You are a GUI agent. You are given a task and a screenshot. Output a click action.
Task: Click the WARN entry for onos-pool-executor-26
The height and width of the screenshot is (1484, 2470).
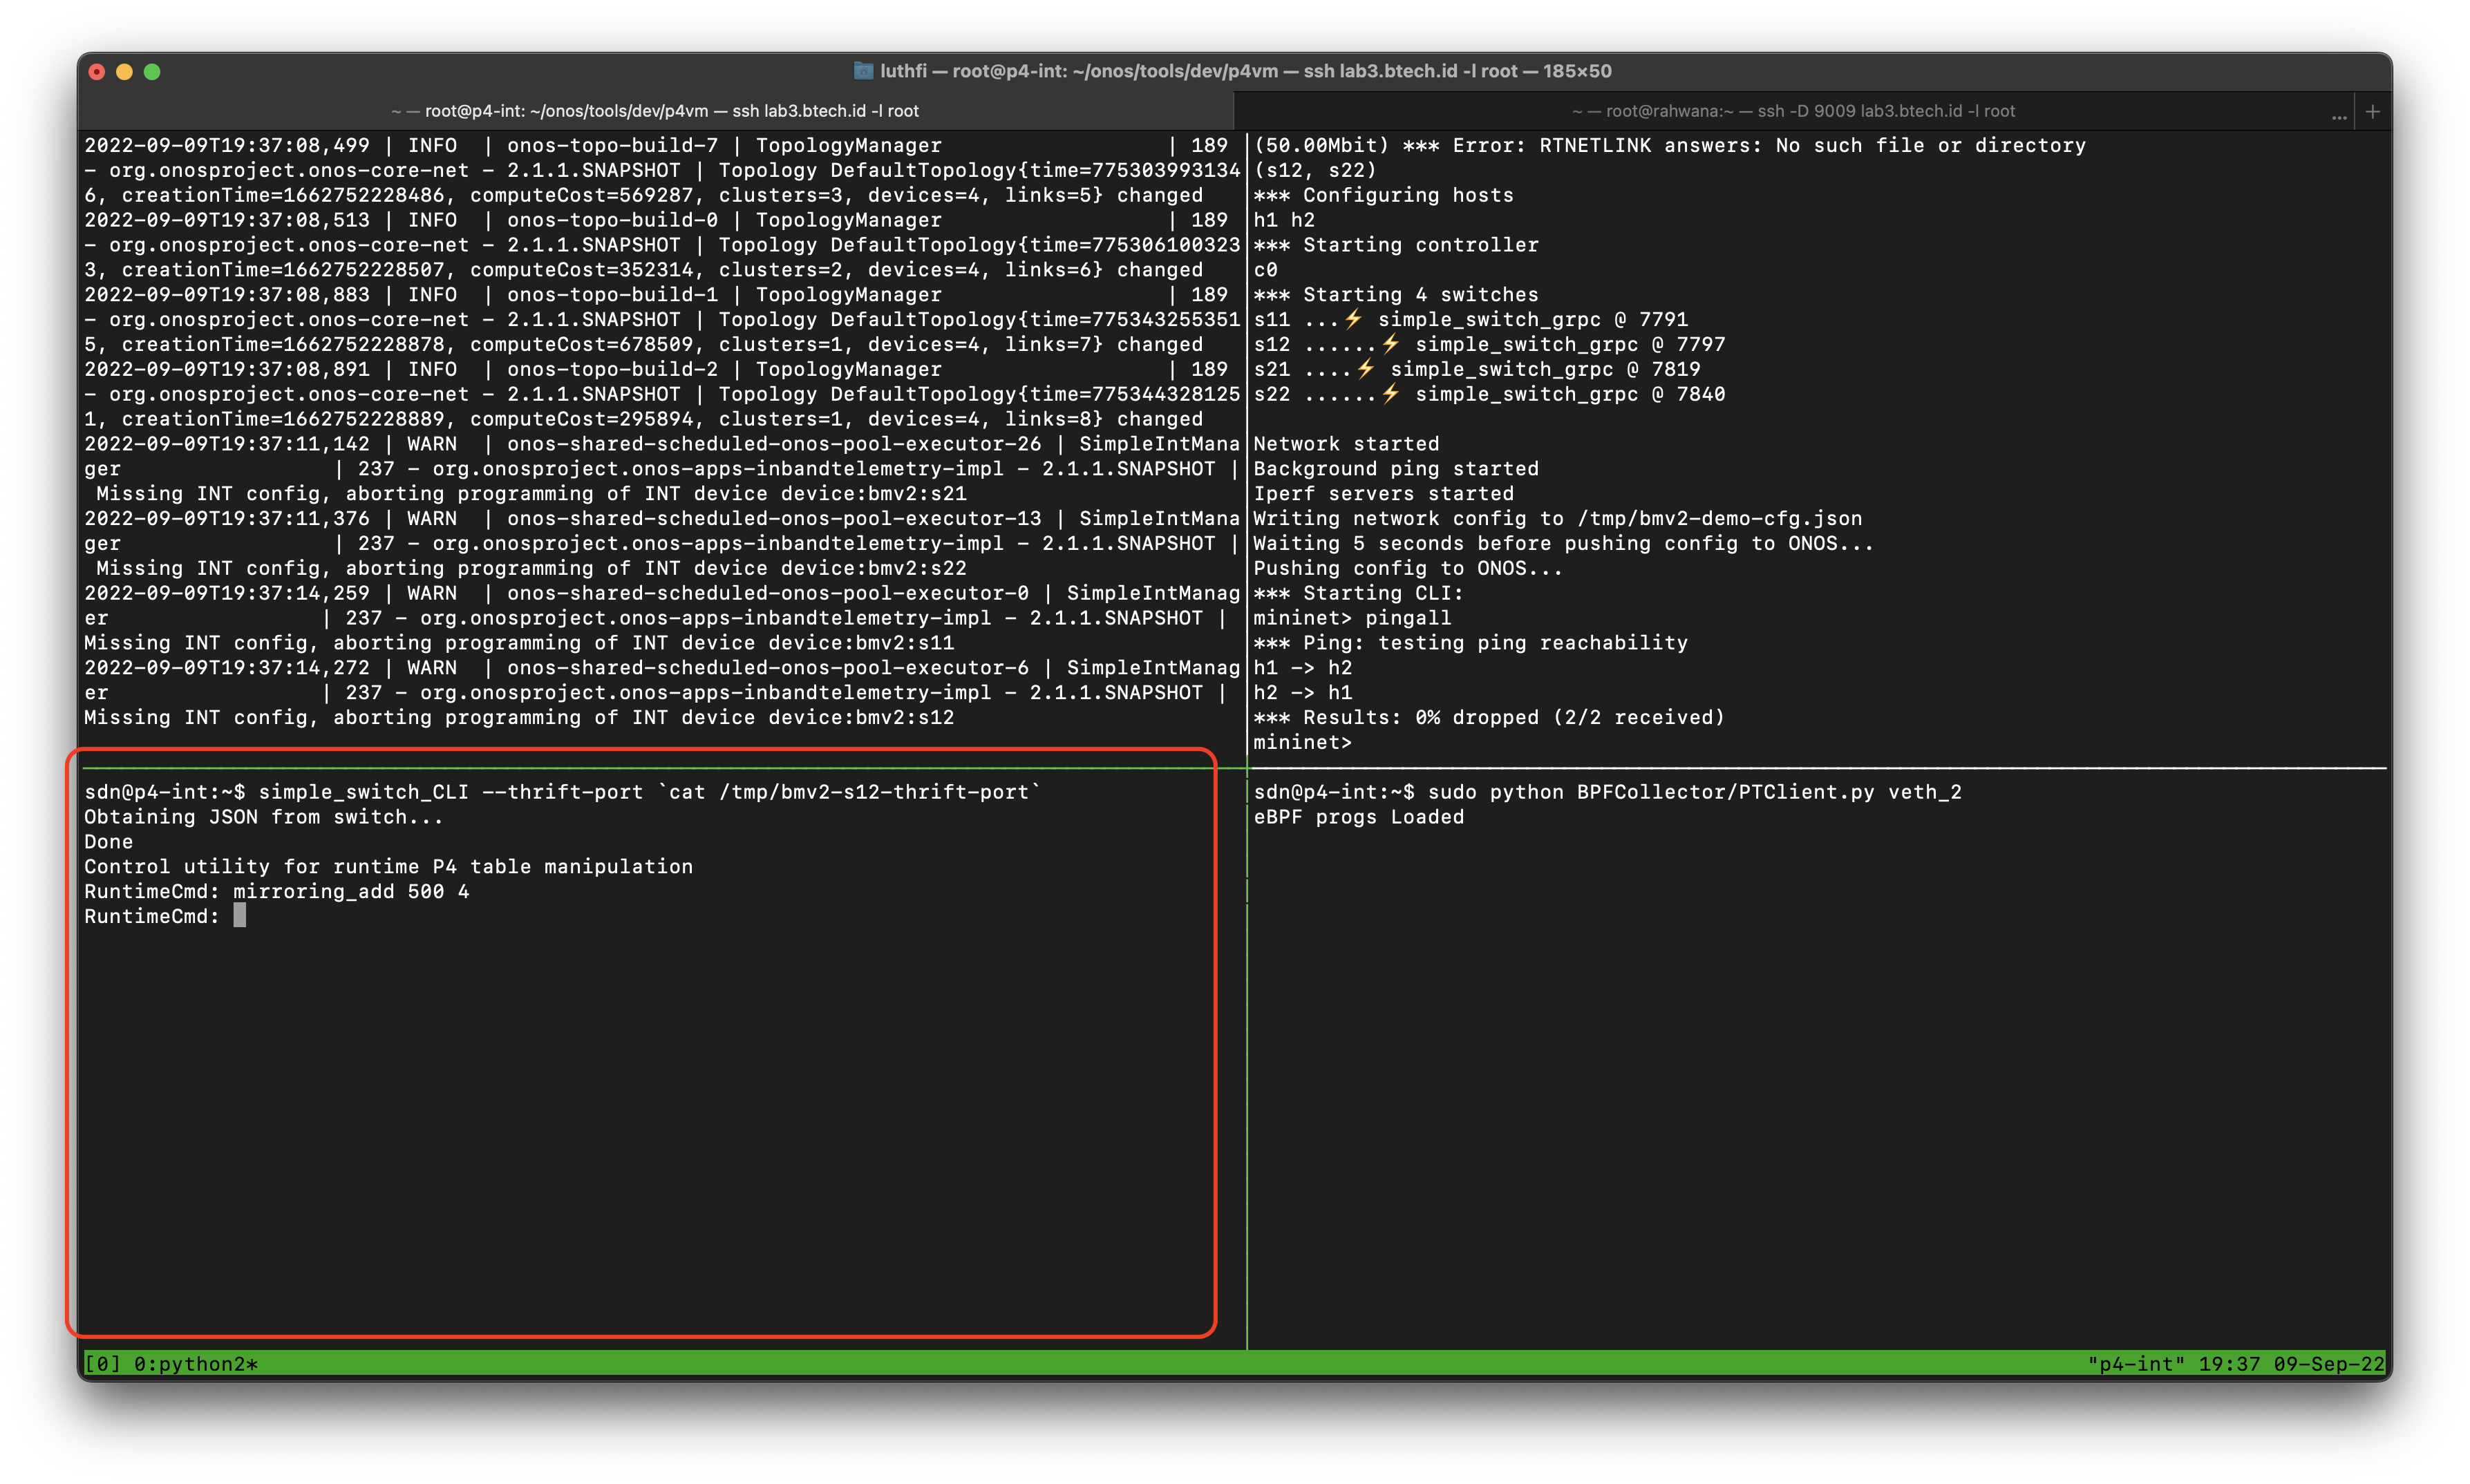pyautogui.click(x=661, y=468)
